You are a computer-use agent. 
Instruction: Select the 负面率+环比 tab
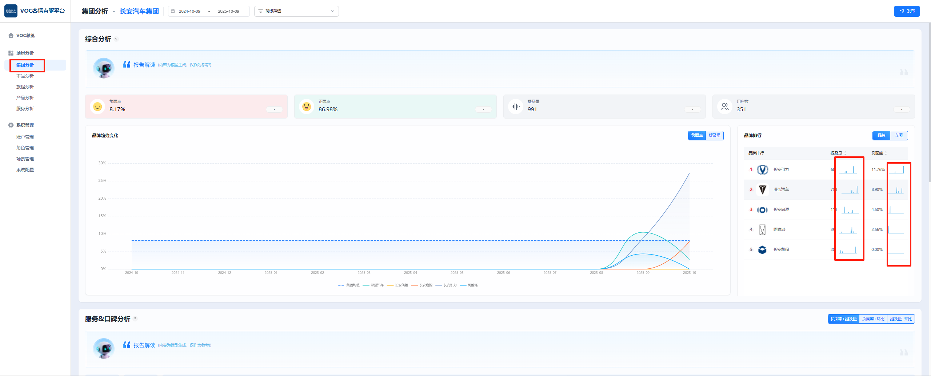873,319
